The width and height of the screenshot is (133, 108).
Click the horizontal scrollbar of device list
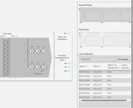(x=104, y=100)
